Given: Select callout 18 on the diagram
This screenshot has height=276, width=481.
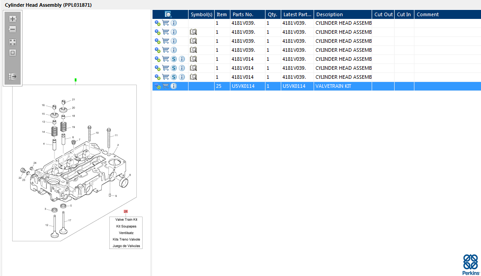Looking at the screenshot, I should coord(74,116).
